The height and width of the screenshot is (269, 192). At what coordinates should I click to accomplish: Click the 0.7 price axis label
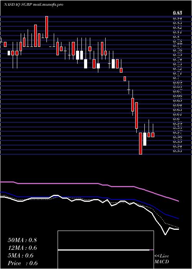click(x=176, y=78)
